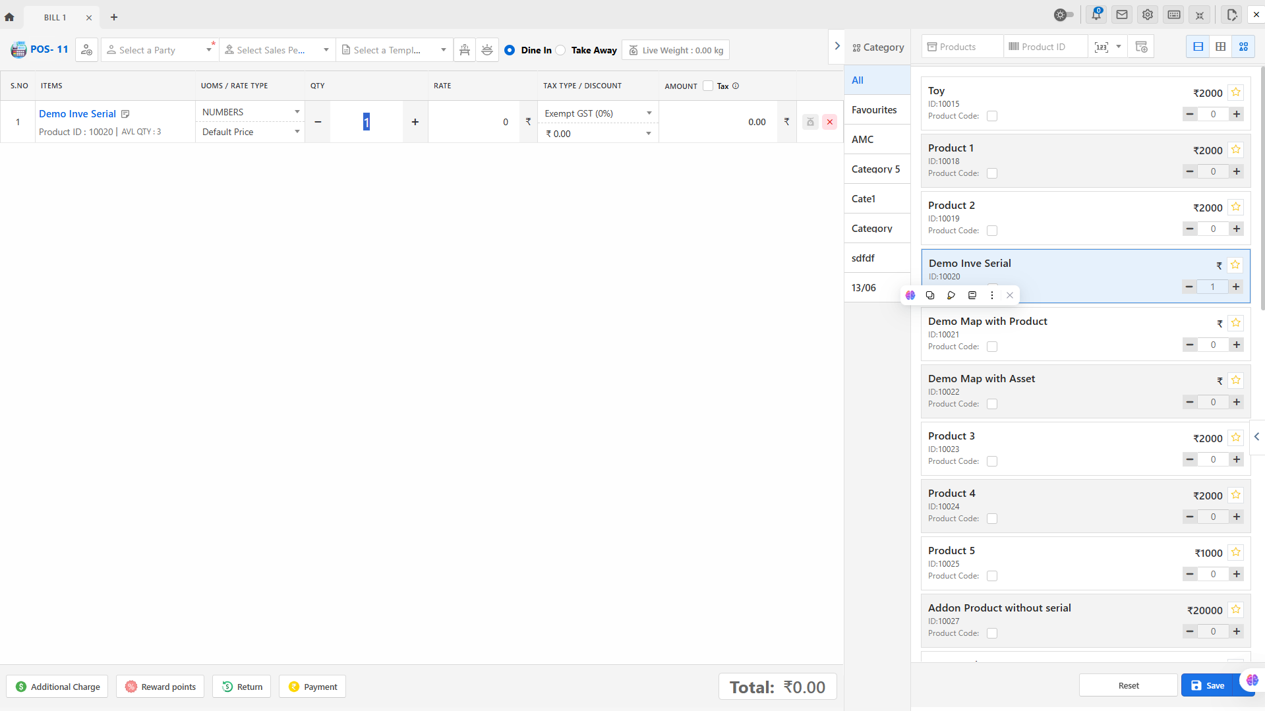The image size is (1265, 711).
Task: Switch product panel to grid view
Action: [1221, 47]
